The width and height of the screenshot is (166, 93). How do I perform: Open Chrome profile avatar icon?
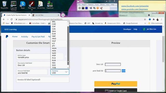tap(157, 19)
